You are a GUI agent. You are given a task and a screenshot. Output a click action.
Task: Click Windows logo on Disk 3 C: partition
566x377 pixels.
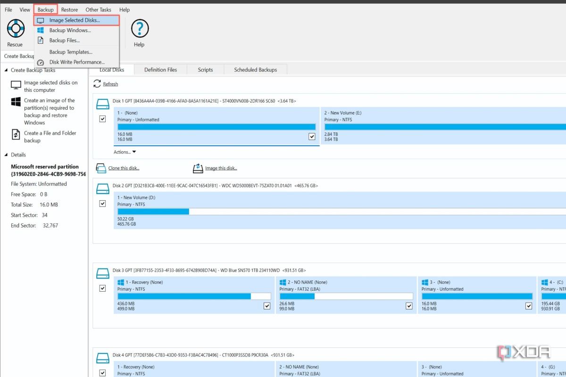(545, 282)
